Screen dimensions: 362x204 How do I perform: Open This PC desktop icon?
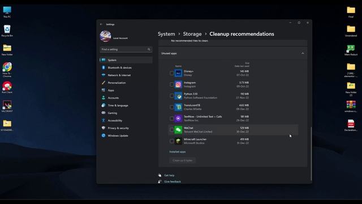[x=7, y=12]
